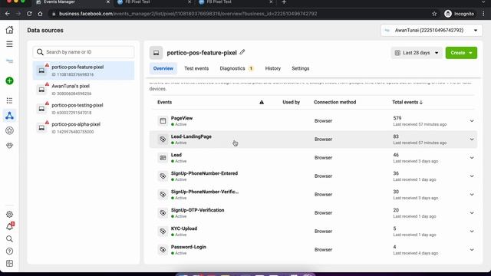Image resolution: width=491 pixels, height=276 pixels.
Task: Open the list icon in sidebar
Action: pos(9,100)
